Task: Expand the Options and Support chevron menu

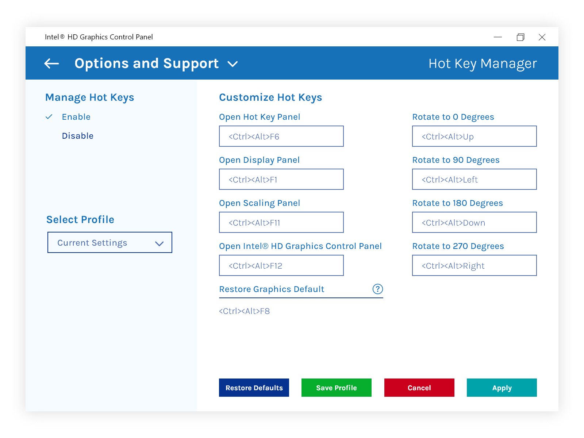Action: 233,64
